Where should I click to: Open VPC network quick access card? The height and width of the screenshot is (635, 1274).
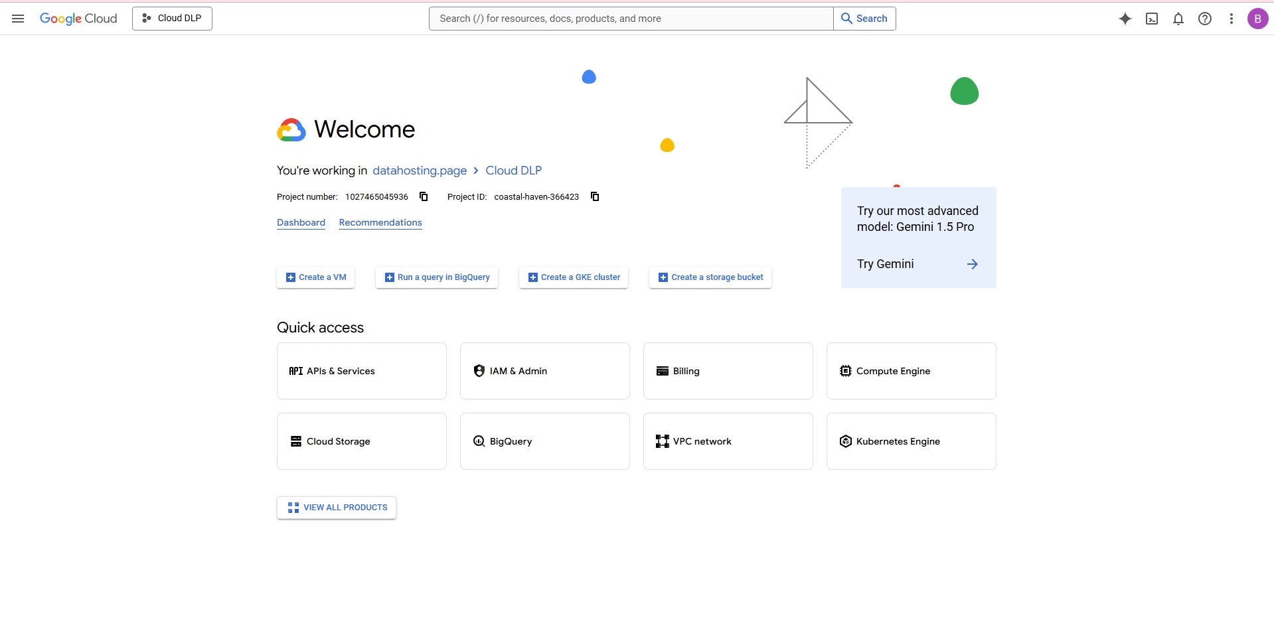pos(728,441)
